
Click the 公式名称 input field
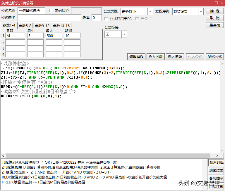(x=31, y=11)
